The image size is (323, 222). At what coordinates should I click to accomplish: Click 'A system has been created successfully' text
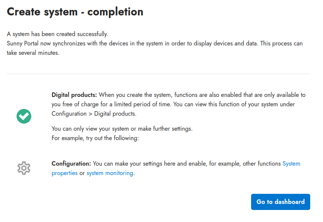[x=58, y=34]
